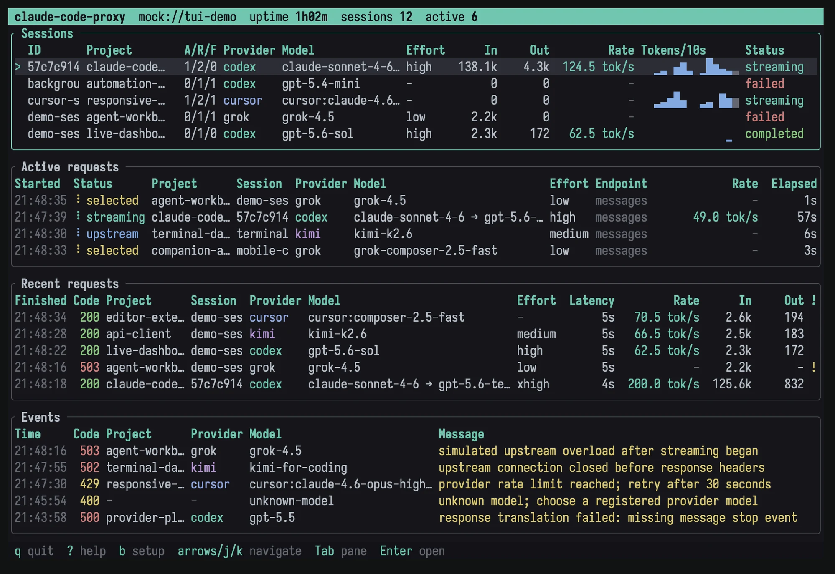The width and height of the screenshot is (835, 574).
Task: Click the token sparkline for cursor-s session
Action: [x=696, y=100]
